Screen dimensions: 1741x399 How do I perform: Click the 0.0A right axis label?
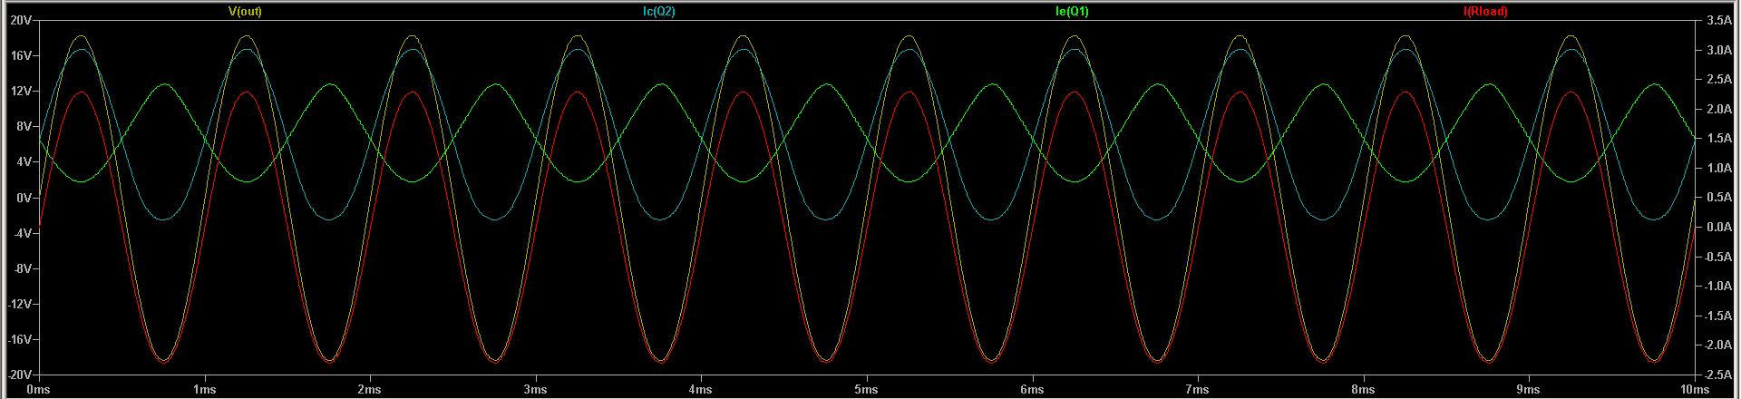(1718, 227)
